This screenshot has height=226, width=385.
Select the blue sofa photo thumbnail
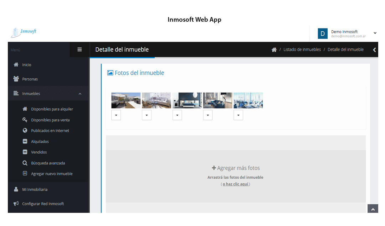(x=217, y=100)
